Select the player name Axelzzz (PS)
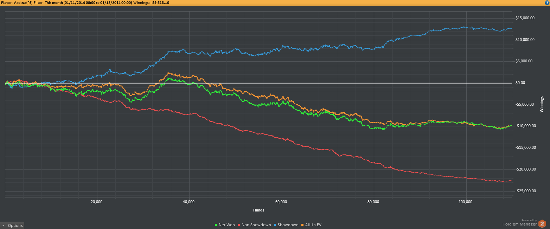The height and width of the screenshot is (229, 550). pyautogui.click(x=24, y=2)
